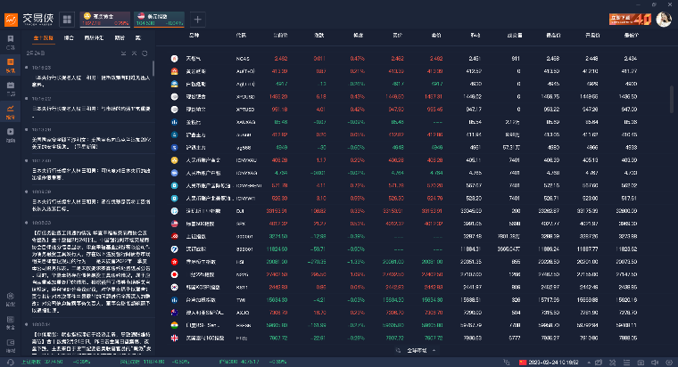This screenshot has height=367, width=678.
Task: Add a new tab with the plus button
Action: pos(197,20)
